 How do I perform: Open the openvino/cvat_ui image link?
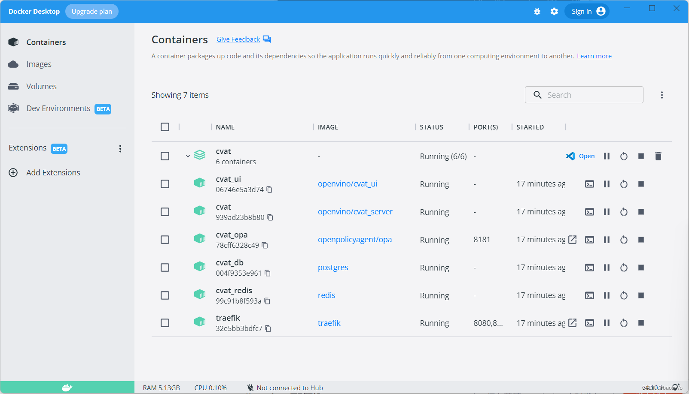tap(348, 184)
